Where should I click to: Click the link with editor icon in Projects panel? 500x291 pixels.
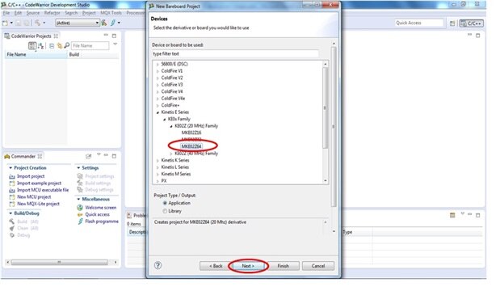pos(59,46)
